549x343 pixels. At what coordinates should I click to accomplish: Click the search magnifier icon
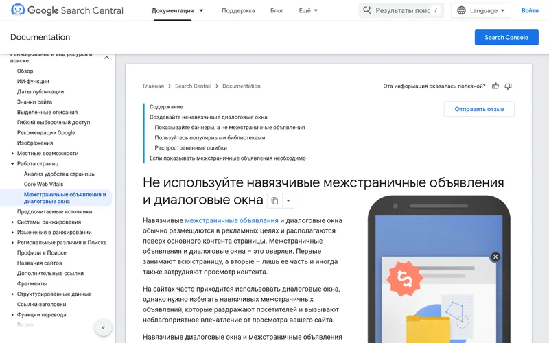tap(367, 10)
